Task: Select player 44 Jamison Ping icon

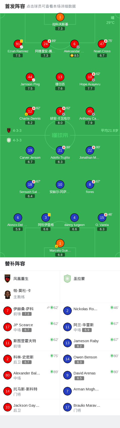Action: click(x=30, y=77)
